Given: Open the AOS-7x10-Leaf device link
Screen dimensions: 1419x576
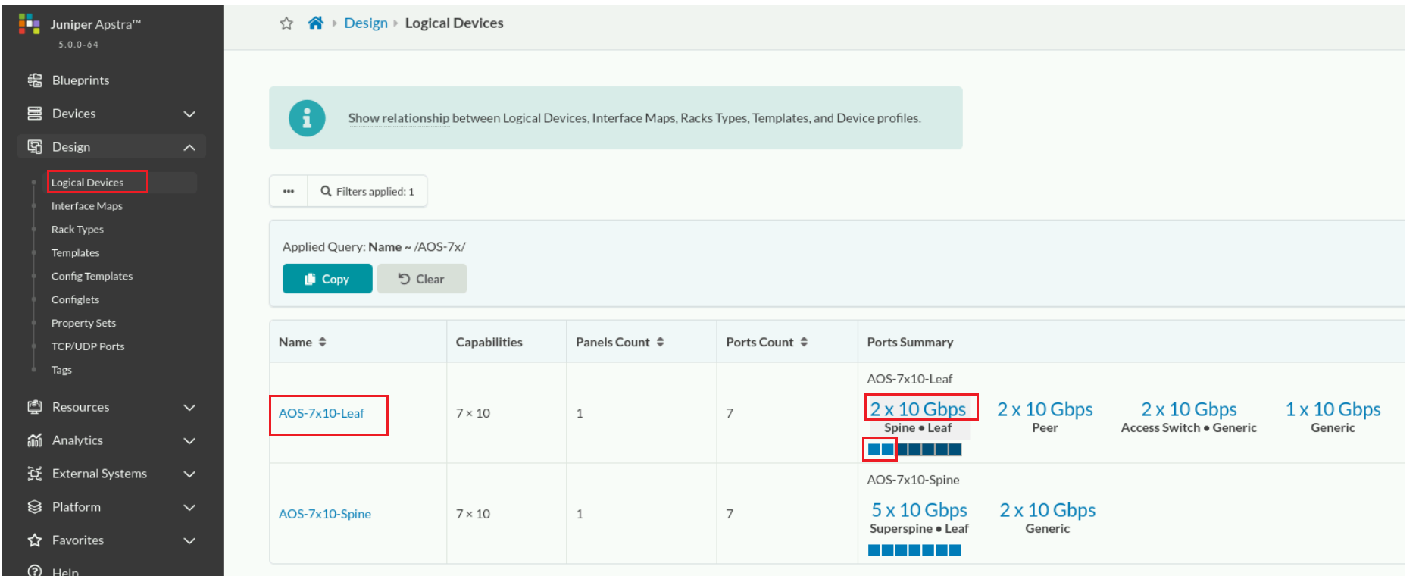Looking at the screenshot, I should point(321,413).
